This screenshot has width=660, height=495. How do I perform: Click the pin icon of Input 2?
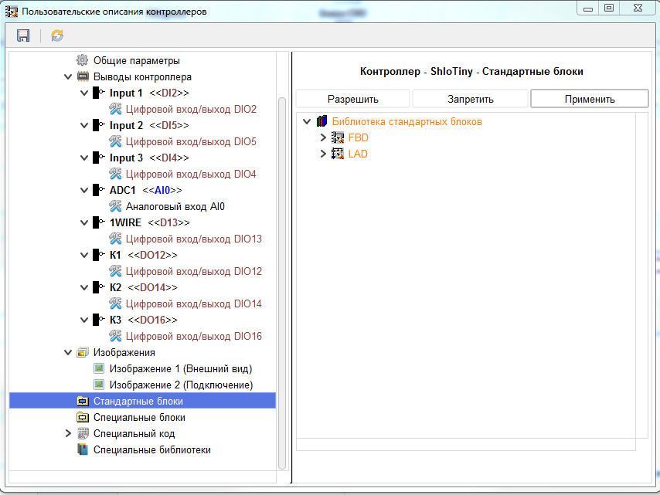pyautogui.click(x=99, y=125)
